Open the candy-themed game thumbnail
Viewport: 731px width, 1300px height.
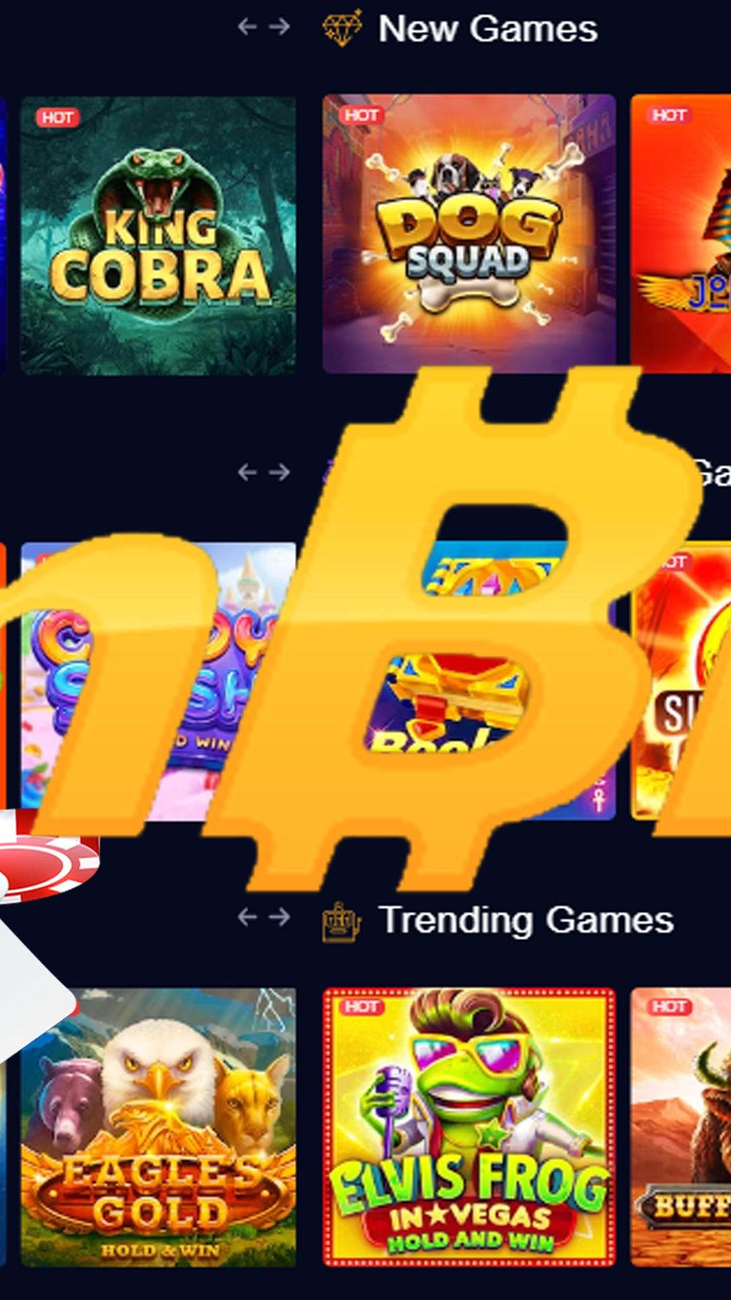pos(158,681)
